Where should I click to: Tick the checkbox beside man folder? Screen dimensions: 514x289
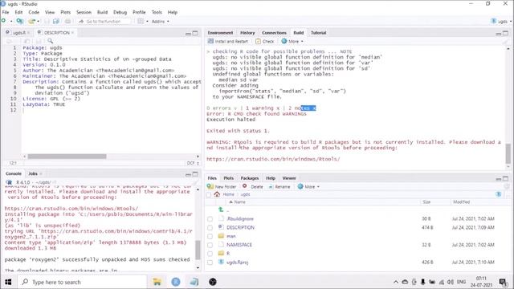pos(210,236)
